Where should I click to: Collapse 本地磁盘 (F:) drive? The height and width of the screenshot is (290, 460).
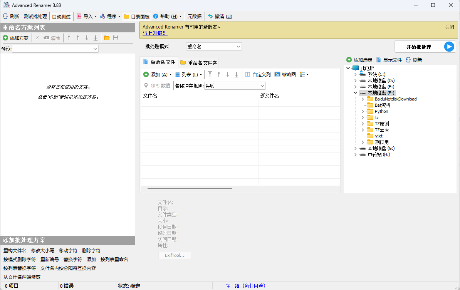pos(355,93)
